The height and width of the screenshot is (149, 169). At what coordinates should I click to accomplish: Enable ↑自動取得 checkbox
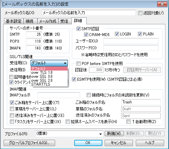coord(128,121)
